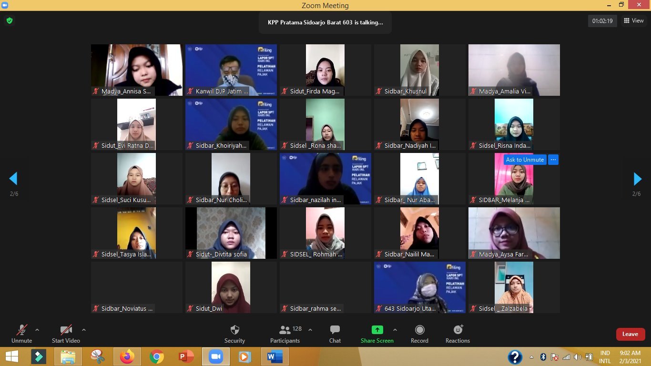Expand the Share Screen options arrow
Image resolution: width=651 pixels, height=366 pixels.
pos(395,330)
